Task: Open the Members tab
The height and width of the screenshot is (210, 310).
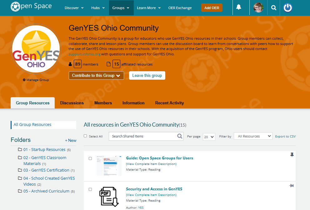Action: pos(103,103)
